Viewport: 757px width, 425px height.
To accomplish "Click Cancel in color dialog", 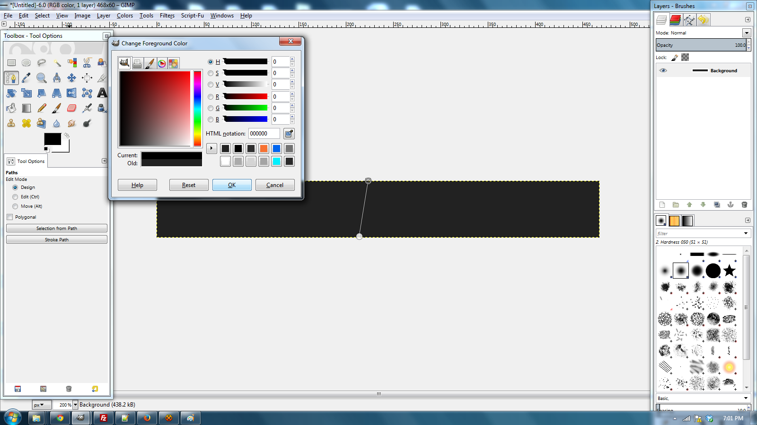I will (x=275, y=185).
